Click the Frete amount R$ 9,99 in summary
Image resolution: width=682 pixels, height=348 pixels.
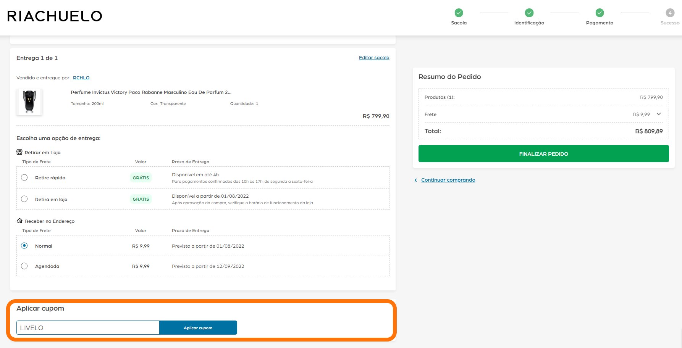point(642,114)
